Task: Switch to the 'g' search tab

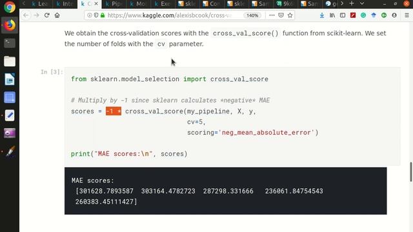Action: (330, 4)
